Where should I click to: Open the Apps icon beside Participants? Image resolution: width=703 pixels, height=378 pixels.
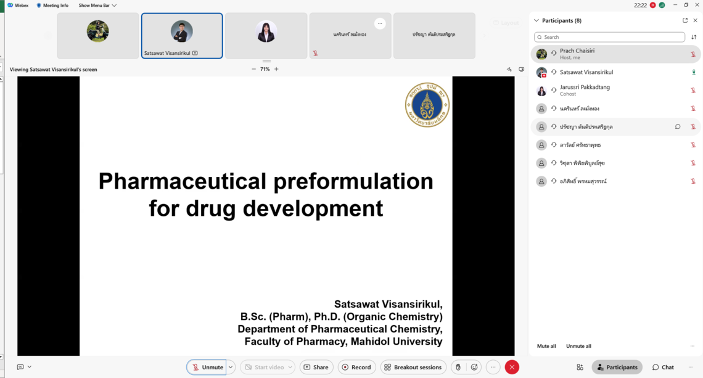pyautogui.click(x=580, y=367)
